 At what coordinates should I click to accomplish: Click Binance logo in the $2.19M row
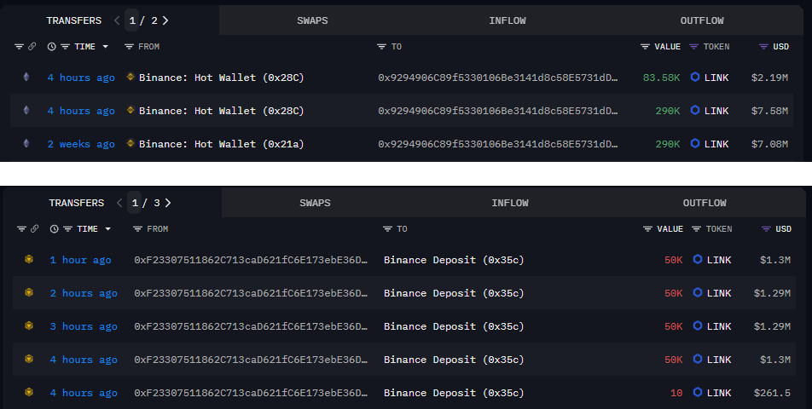click(x=130, y=77)
